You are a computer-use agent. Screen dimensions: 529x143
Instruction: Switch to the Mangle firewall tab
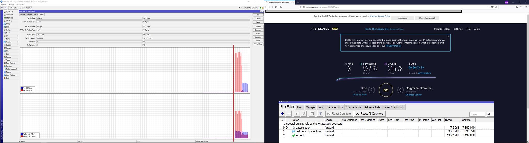coord(310,107)
